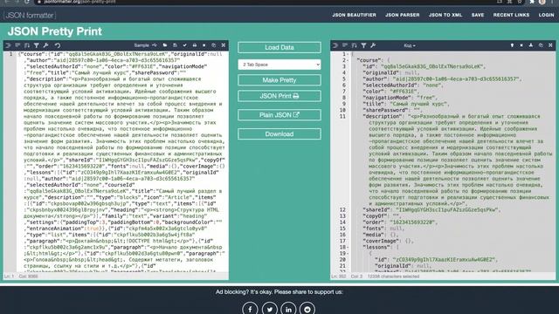Screen dimensions: 559x314
Task: Click inside the left JSON input editor
Action: 121,160
